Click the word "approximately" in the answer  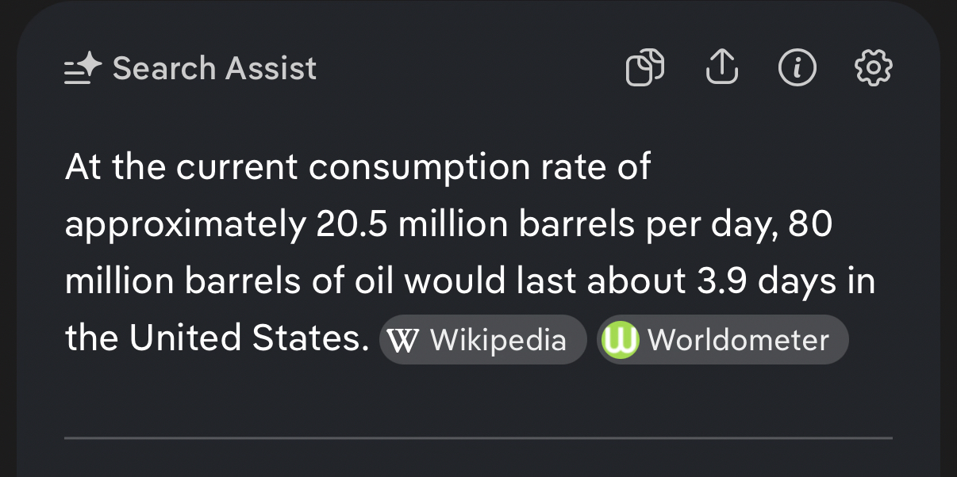coord(185,227)
